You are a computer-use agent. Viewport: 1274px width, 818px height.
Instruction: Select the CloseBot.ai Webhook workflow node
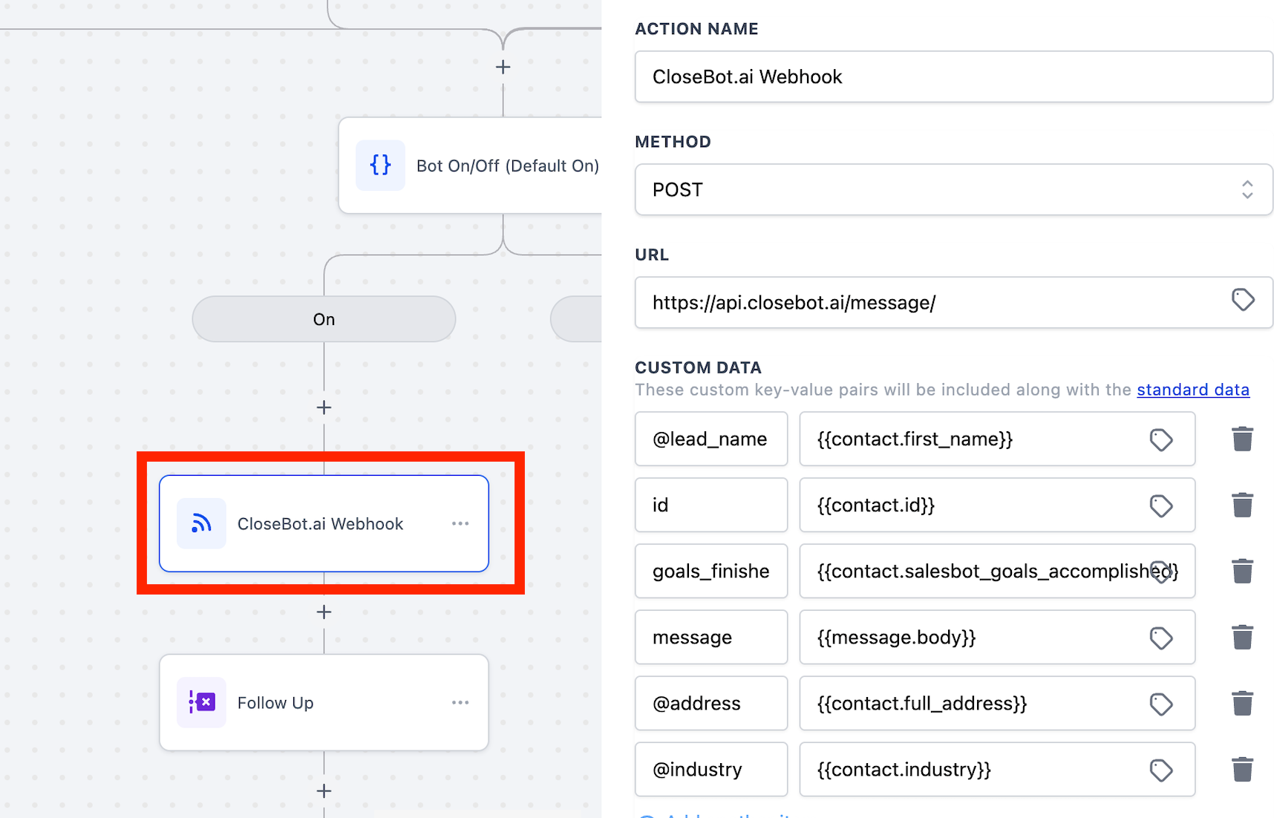[x=324, y=523]
